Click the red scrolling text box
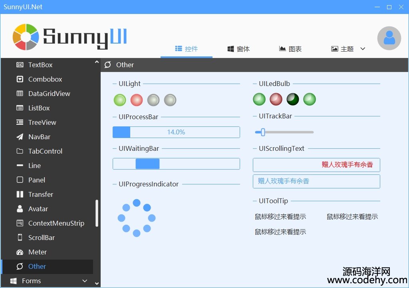Image resolution: width=409 pixels, height=288 pixels. [x=316, y=165]
